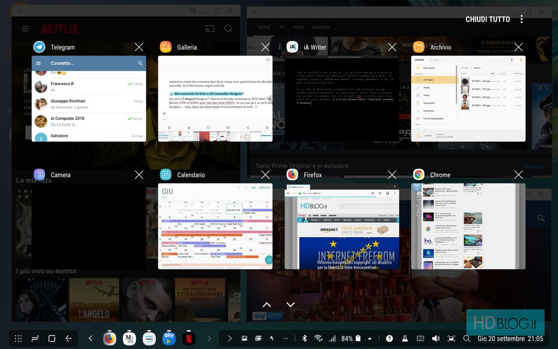Click the mobile signal strength indicator
Viewport: 558px width, 349px height.
coord(332,338)
